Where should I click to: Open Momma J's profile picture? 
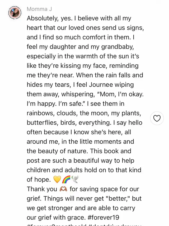15,14
